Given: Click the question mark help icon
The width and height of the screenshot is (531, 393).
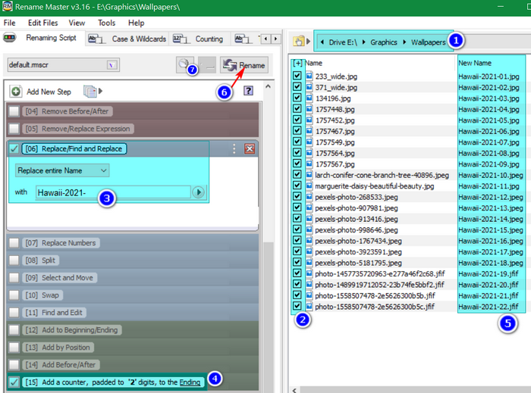Looking at the screenshot, I should [248, 91].
